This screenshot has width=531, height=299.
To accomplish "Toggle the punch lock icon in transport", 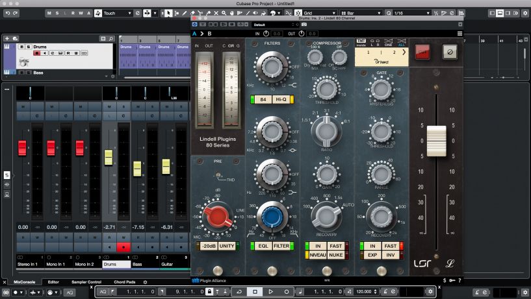I will pos(210,291).
